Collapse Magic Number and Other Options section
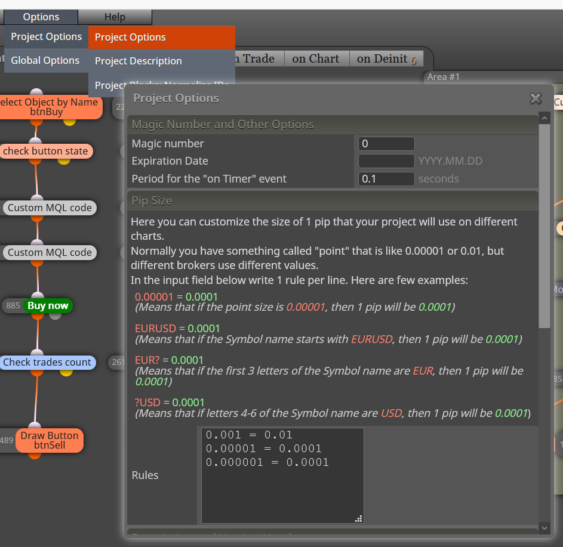Image resolution: width=563 pixels, height=547 pixels. pyautogui.click(x=333, y=125)
